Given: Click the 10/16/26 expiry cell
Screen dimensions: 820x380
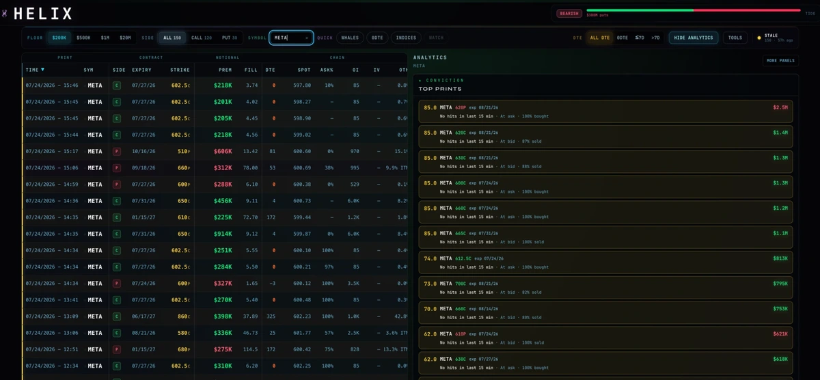Looking at the screenshot, I should click(x=143, y=151).
